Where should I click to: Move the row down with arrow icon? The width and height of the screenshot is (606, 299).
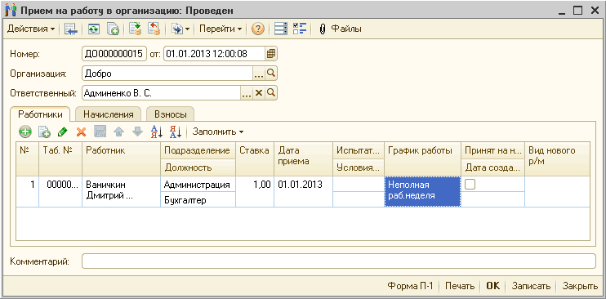coord(137,132)
